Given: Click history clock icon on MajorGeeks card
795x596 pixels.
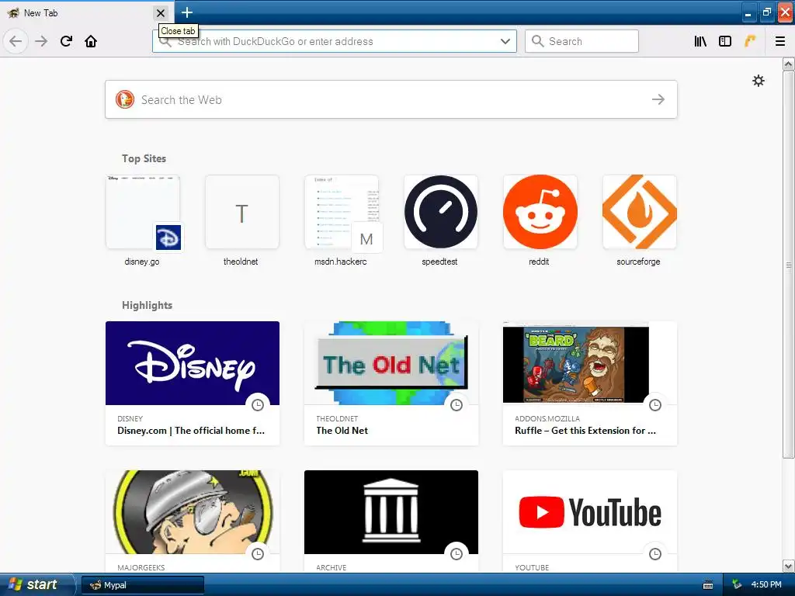Looking at the screenshot, I should coord(258,554).
